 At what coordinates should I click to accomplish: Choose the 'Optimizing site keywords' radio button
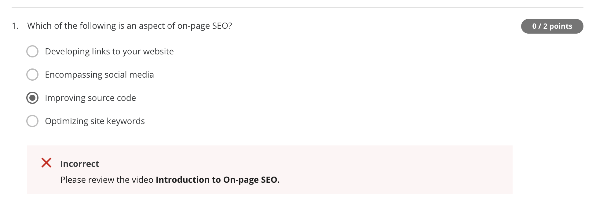(32, 121)
